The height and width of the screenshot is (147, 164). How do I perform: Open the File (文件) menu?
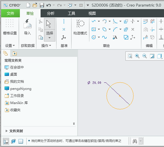10,13
